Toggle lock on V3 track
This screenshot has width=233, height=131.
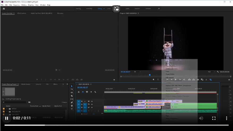(x=82, y=102)
